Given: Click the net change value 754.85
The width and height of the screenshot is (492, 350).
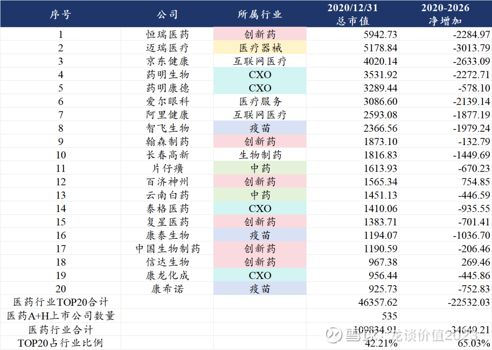Looking at the screenshot, I should point(476,182).
